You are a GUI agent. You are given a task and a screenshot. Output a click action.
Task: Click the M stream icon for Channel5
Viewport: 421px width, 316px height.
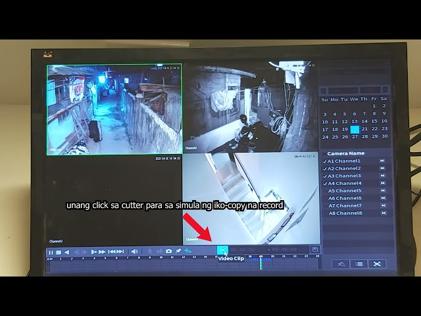[x=383, y=190]
